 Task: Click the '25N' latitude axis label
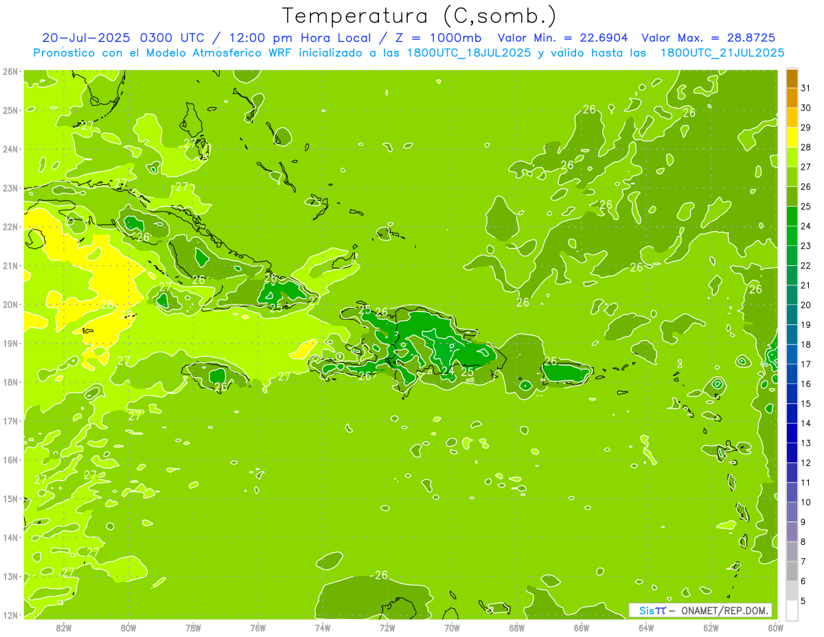pos(10,111)
